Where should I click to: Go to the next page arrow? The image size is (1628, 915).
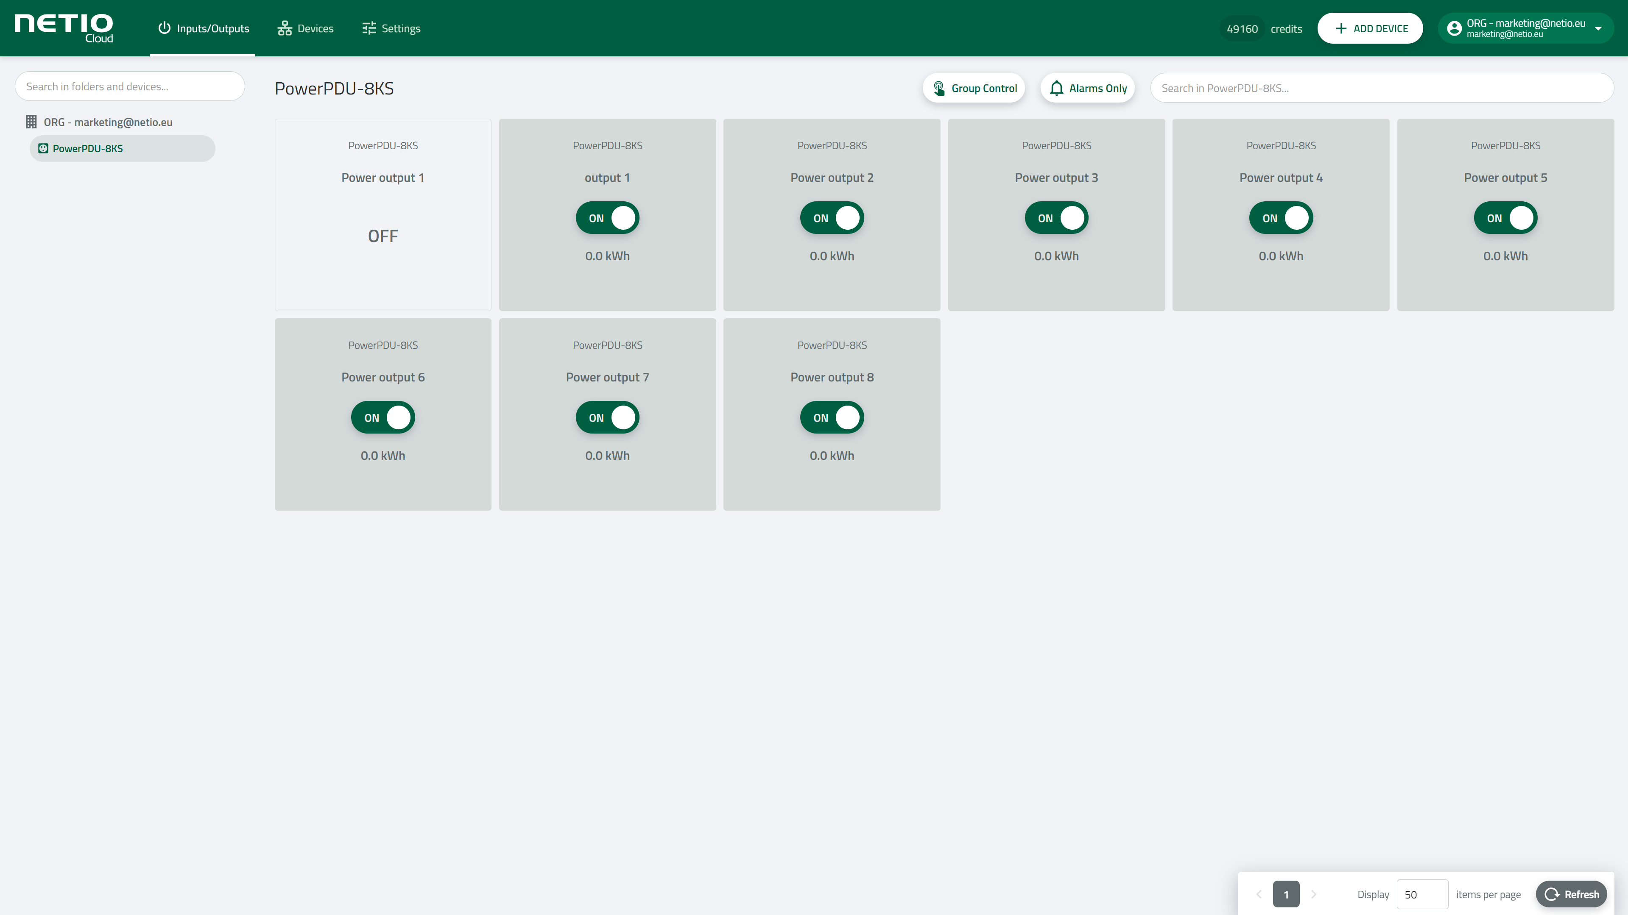[1313, 894]
